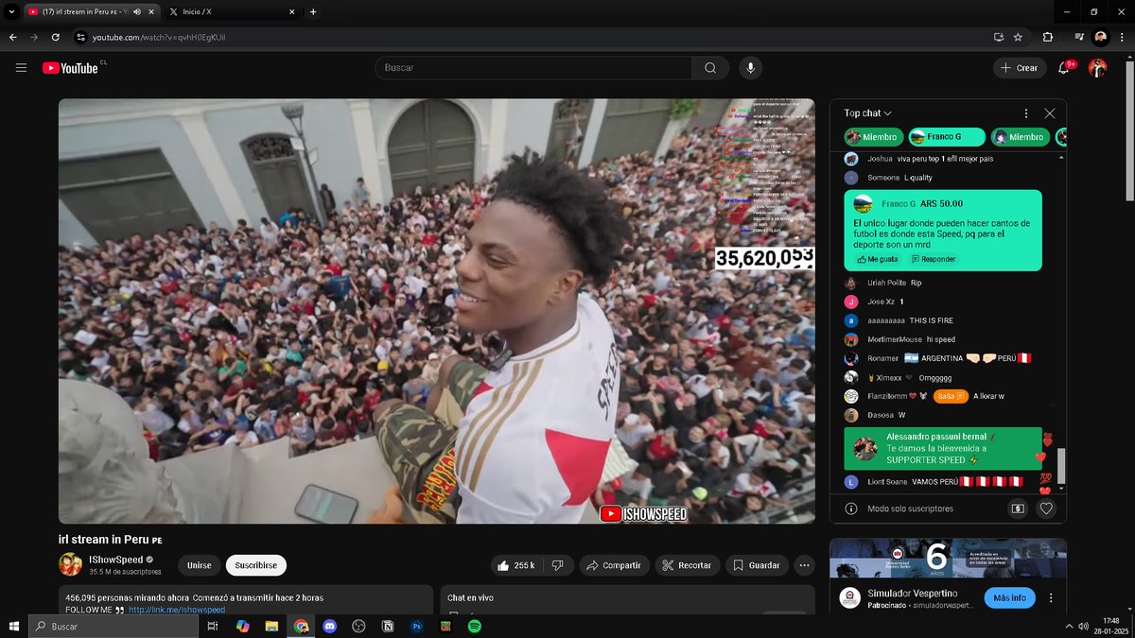The height and width of the screenshot is (638, 1135).
Task: Open Task View on taskbar
Action: 213,626
